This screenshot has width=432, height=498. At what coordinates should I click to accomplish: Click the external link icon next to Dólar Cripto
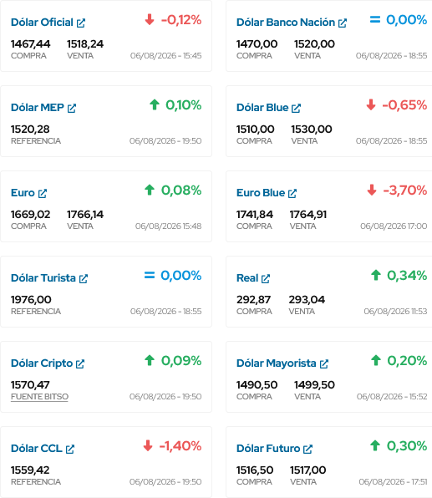coord(80,364)
